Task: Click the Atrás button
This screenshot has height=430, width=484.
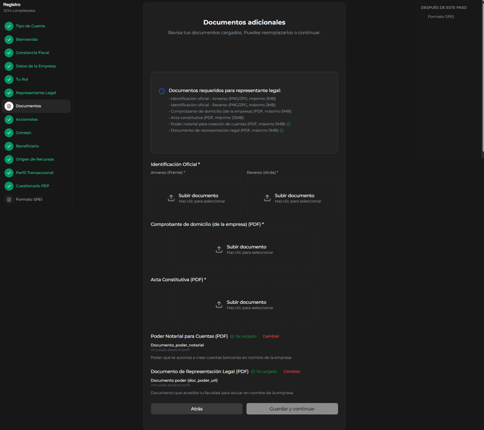Action: (x=196, y=409)
